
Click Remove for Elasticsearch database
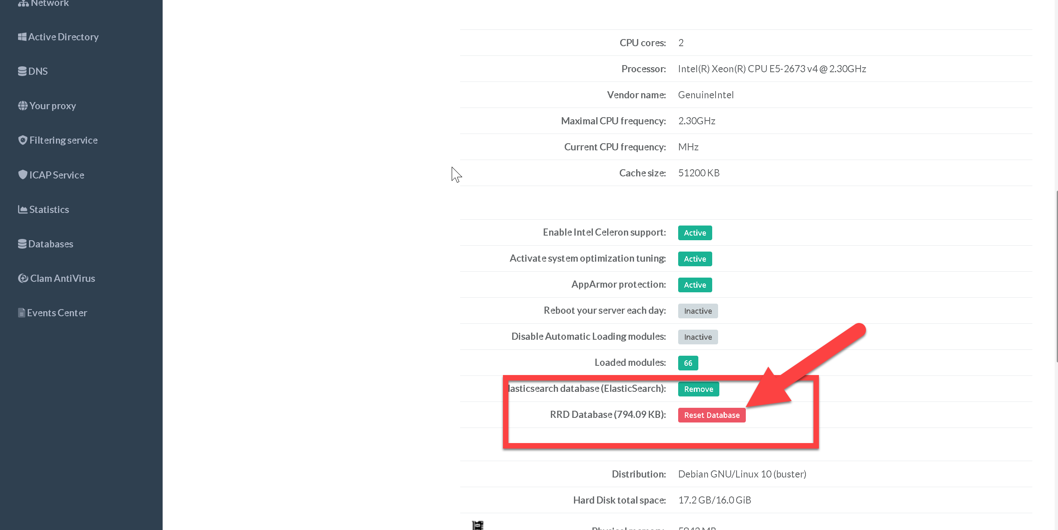tap(698, 389)
